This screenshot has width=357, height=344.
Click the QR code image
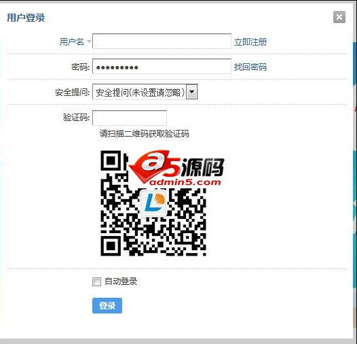click(x=153, y=203)
